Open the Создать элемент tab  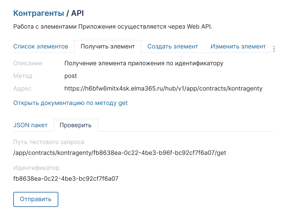click(x=173, y=47)
